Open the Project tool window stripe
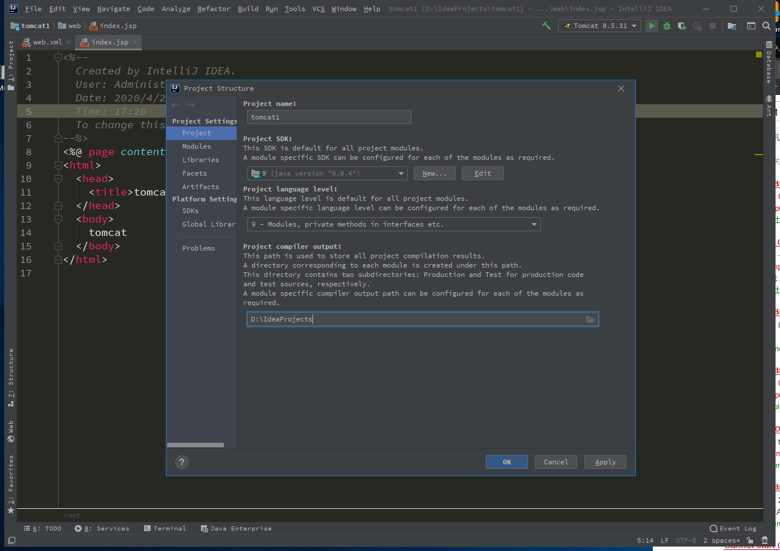 pyautogui.click(x=11, y=65)
